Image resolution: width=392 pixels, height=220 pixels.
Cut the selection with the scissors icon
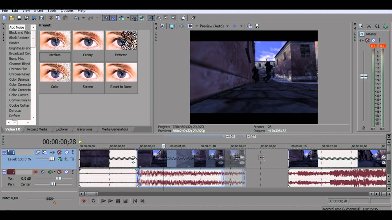(x=51, y=18)
